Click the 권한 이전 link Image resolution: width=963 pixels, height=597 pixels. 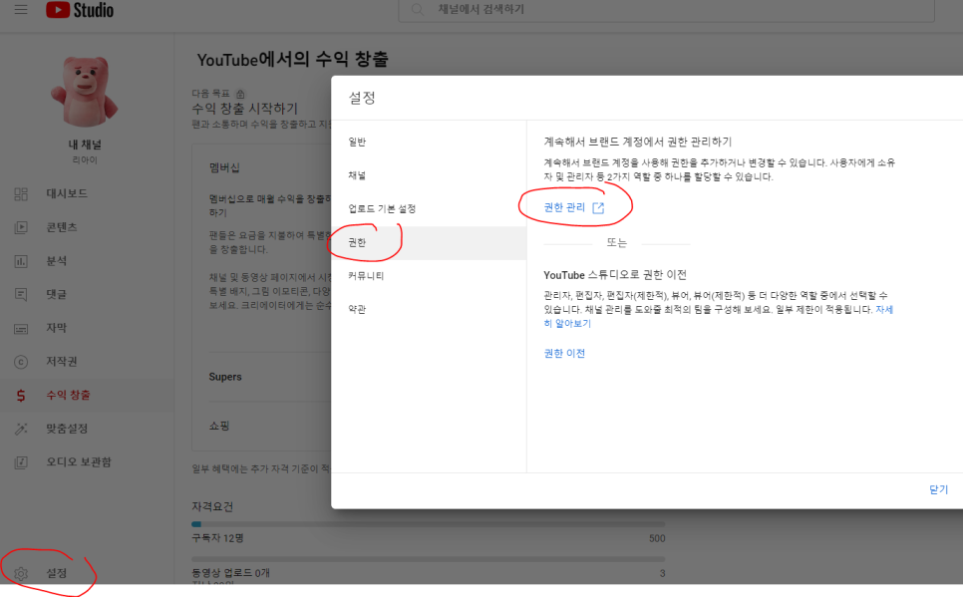point(564,353)
